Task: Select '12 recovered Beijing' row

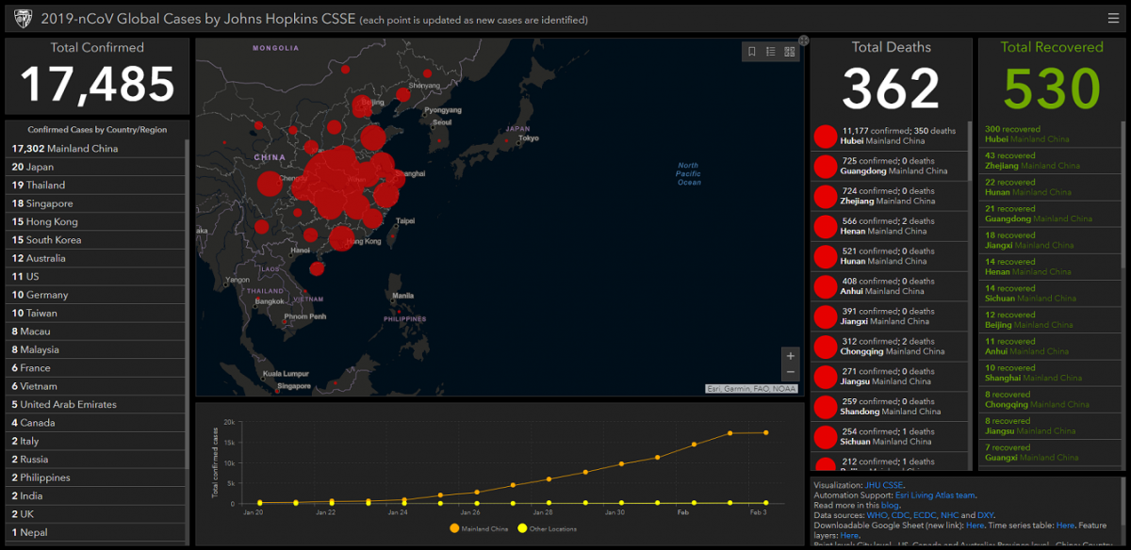Action: pos(1048,320)
